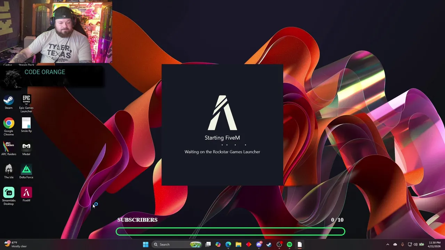Open Task View in taskbar
This screenshot has height=250, width=445.
[208, 244]
